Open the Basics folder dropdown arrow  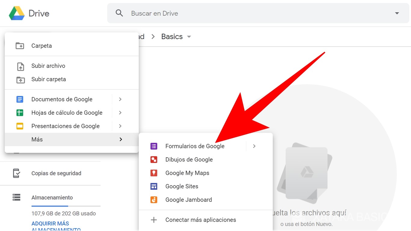[x=189, y=37]
